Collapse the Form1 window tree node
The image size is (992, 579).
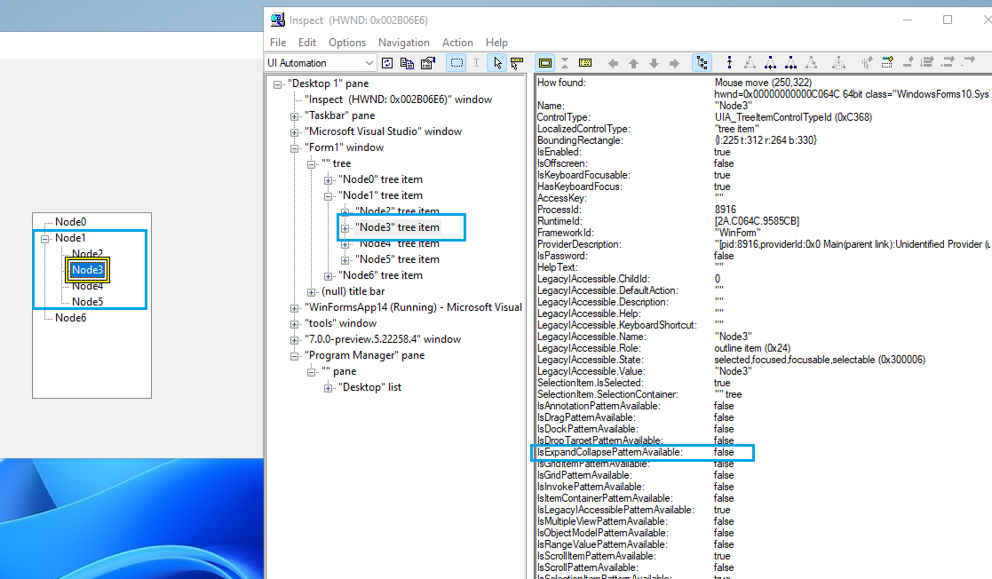[296, 147]
